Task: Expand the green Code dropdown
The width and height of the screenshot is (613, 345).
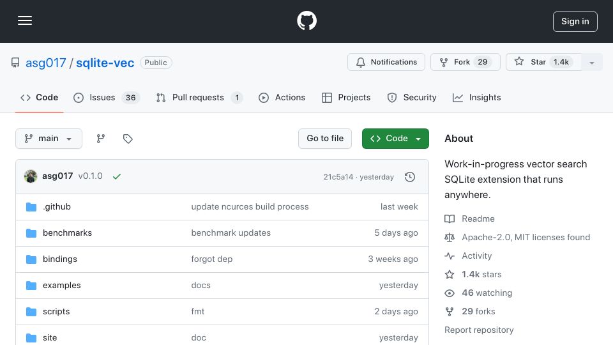Action: (x=395, y=139)
